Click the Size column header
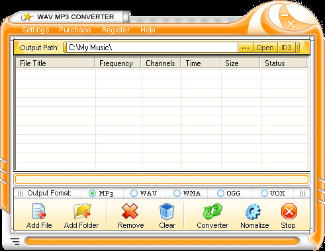The width and height of the screenshot is (325, 251). (x=240, y=63)
